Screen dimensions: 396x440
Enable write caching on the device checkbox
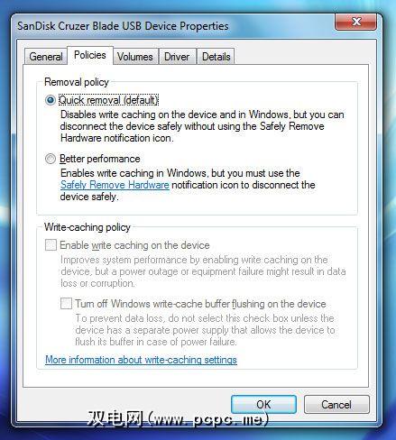click(51, 245)
